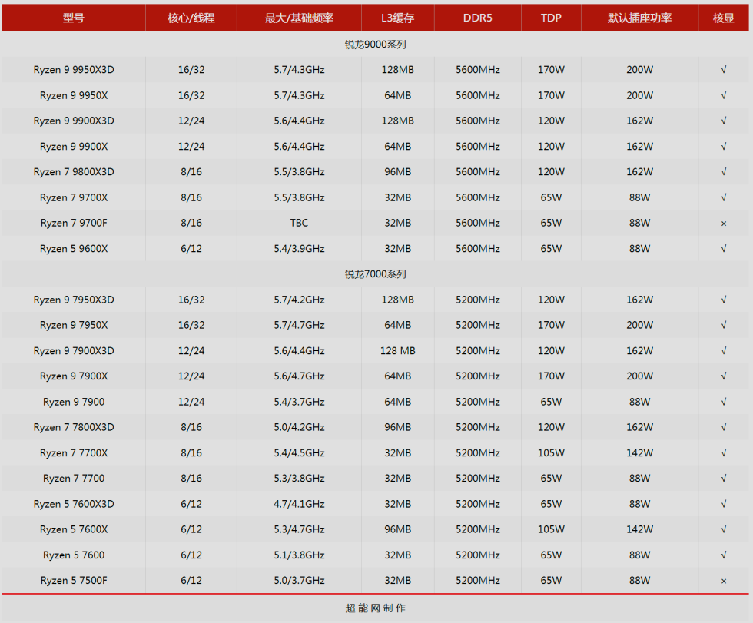
Task: Click the Ryzen 9 7900X3D model name
Action: pyautogui.click(x=74, y=351)
